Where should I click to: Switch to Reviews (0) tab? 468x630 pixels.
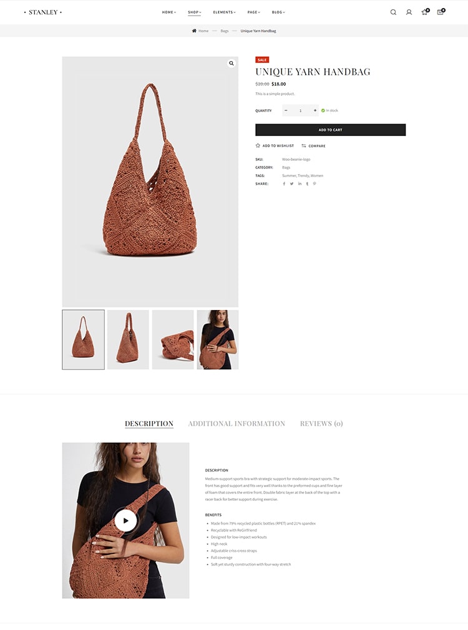click(x=321, y=424)
